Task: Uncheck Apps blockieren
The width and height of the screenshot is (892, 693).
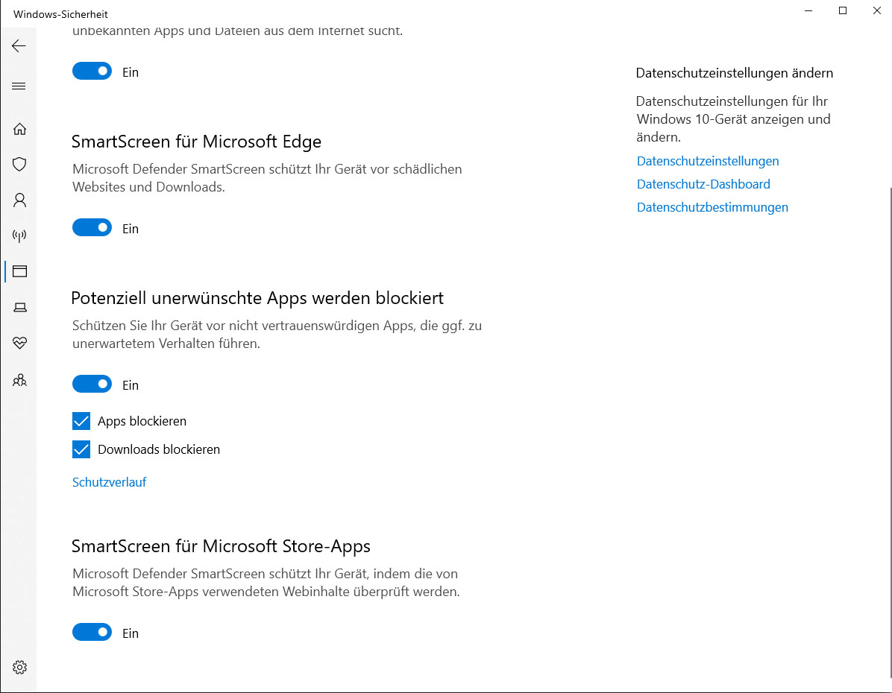Action: (81, 421)
